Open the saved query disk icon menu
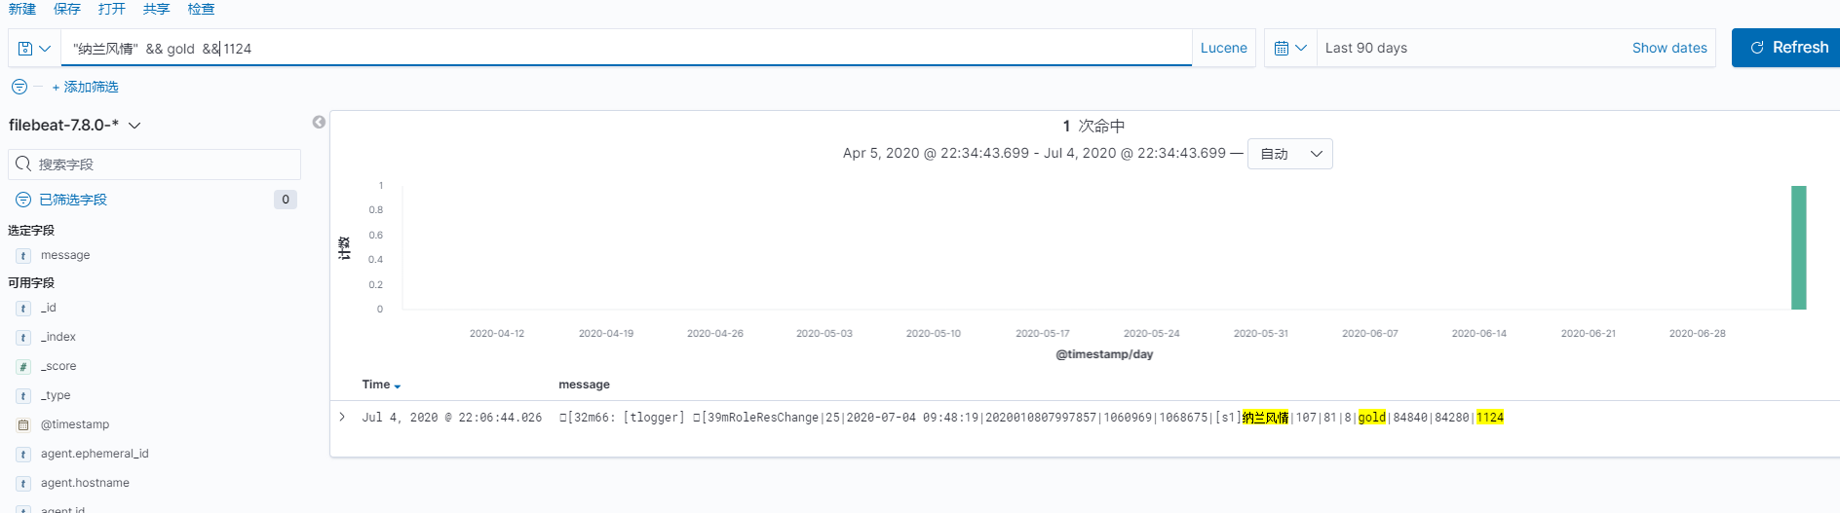The image size is (1840, 513). (34, 48)
